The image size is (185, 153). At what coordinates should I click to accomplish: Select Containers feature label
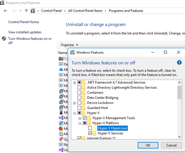[95, 93]
